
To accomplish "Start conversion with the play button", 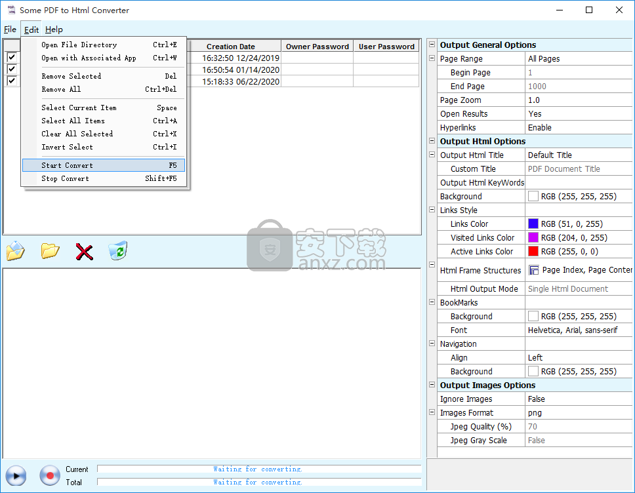I will [16, 475].
